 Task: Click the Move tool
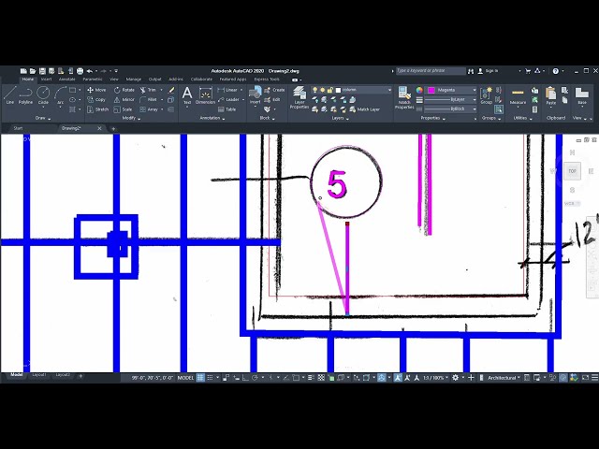96,90
